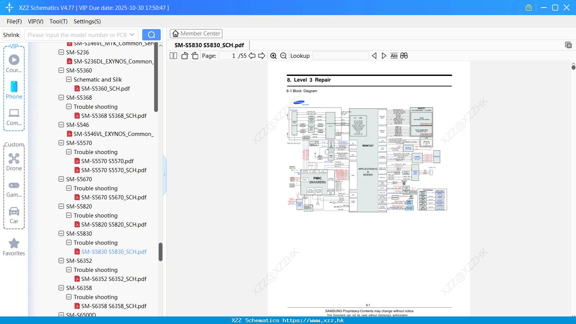Screen dimensions: 576x324
Task: Zoom in on the schematic
Action: pos(273,56)
